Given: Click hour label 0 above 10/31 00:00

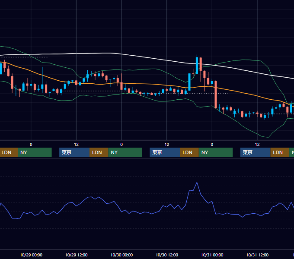Looking at the screenshot, I should (x=212, y=145).
